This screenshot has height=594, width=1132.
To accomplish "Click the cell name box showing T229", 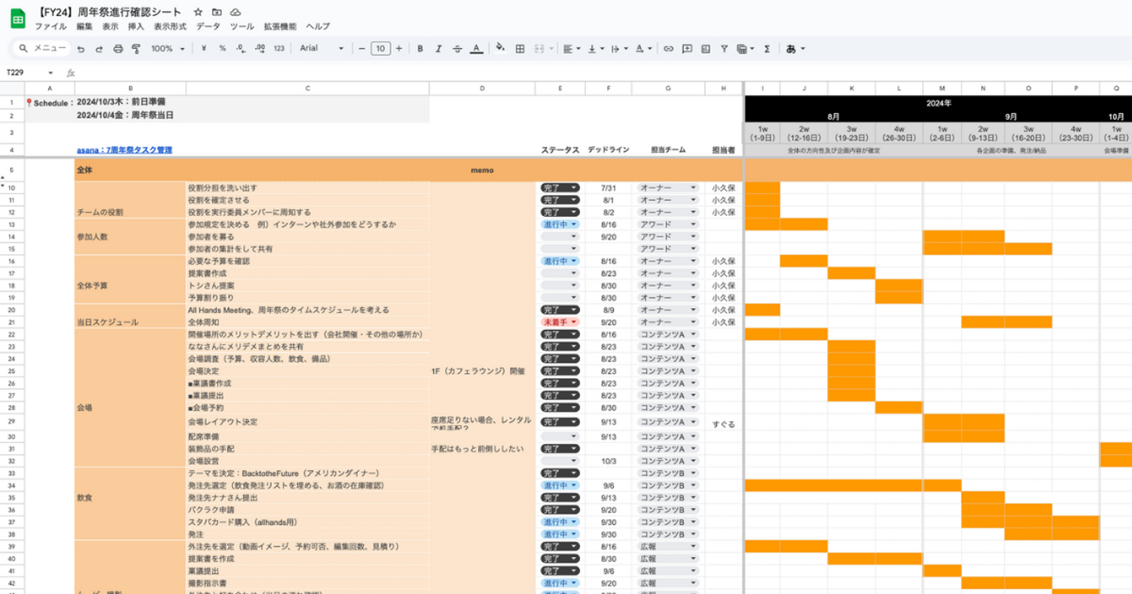I will click(27, 72).
